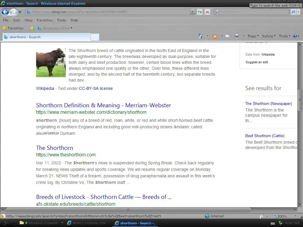This screenshot has width=303, height=227.
Task: Click the keyboard icon in system tray
Action: [x=273, y=223]
